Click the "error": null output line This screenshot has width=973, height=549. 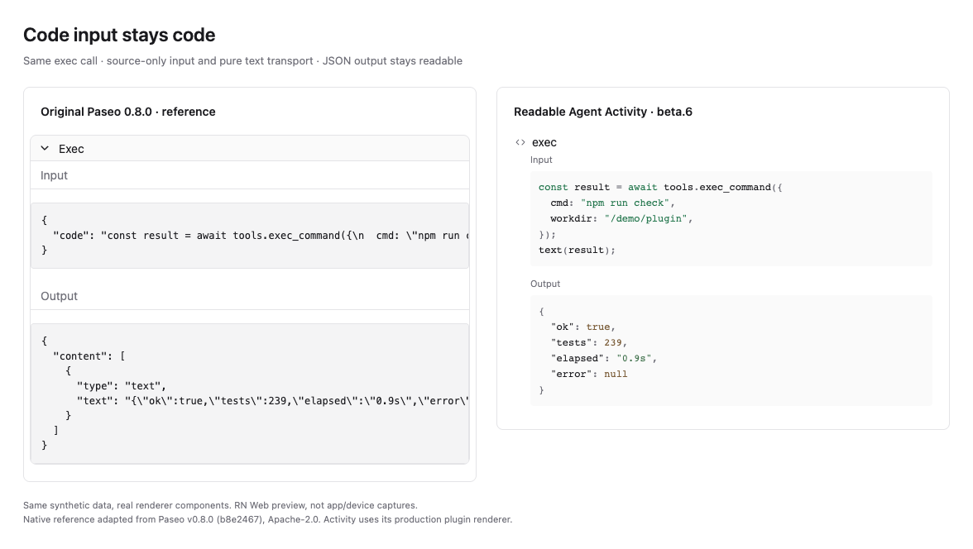pos(589,374)
